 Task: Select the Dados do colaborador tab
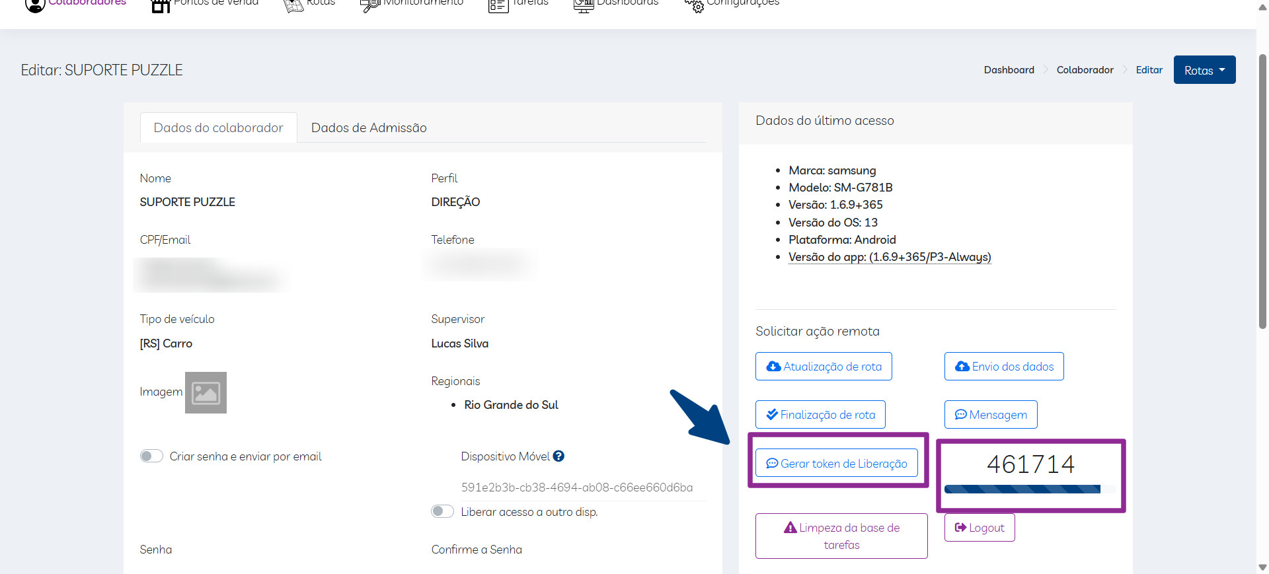pos(218,127)
